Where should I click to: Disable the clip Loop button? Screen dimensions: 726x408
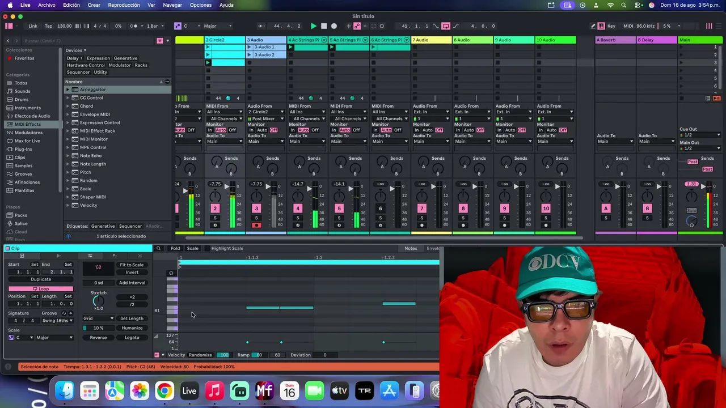coord(40,289)
